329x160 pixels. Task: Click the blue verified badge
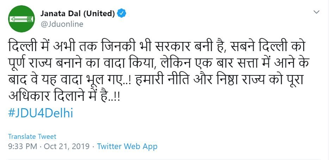pyautogui.click(x=122, y=14)
